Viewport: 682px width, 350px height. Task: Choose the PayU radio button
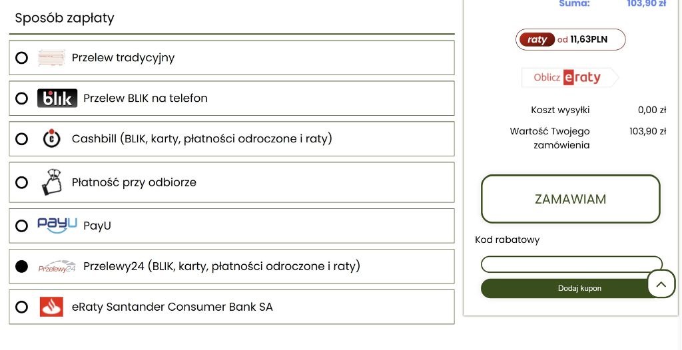[21, 226]
